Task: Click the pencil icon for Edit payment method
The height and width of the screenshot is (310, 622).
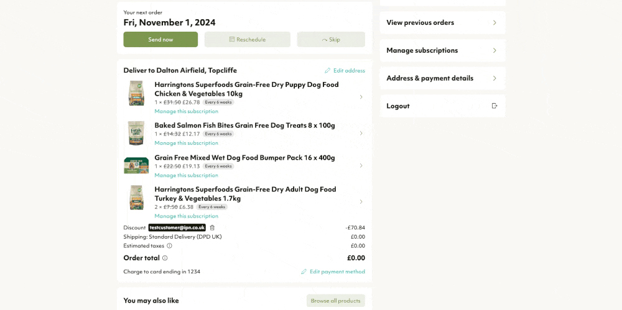Action: (304, 271)
